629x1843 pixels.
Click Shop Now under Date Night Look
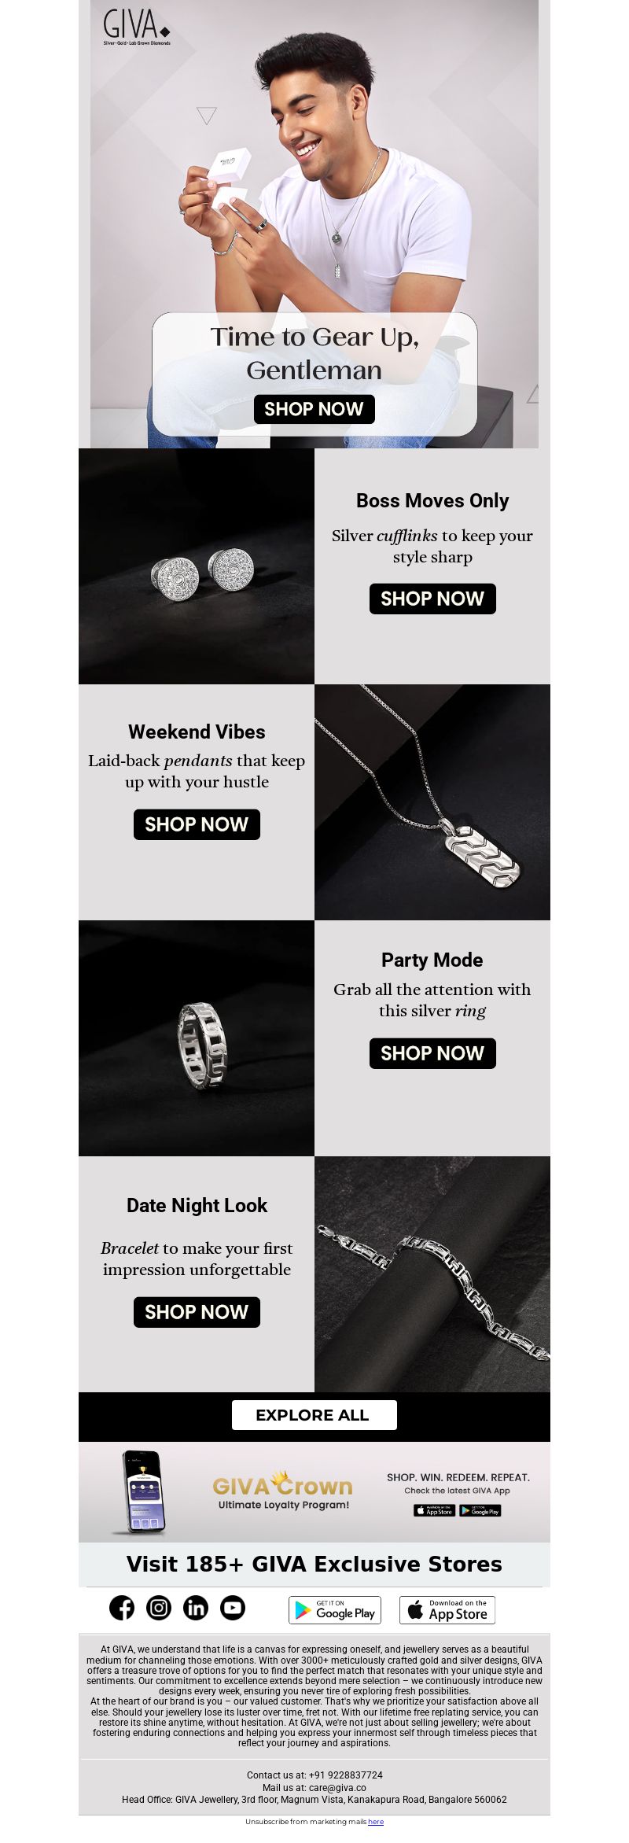[x=197, y=1312]
